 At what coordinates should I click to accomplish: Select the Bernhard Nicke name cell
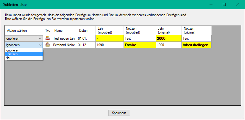[x=64, y=45]
